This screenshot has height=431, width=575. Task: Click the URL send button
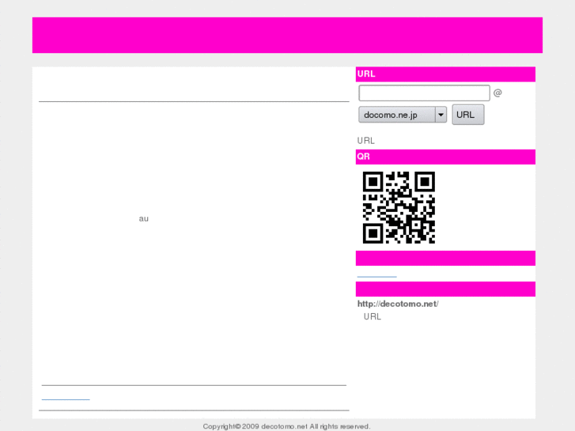[468, 115]
